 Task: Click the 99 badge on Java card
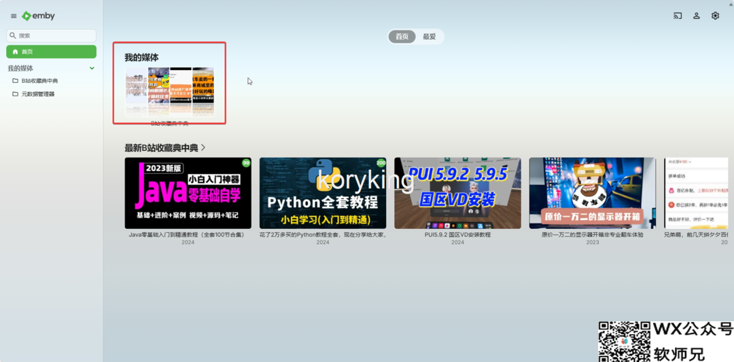(246, 163)
